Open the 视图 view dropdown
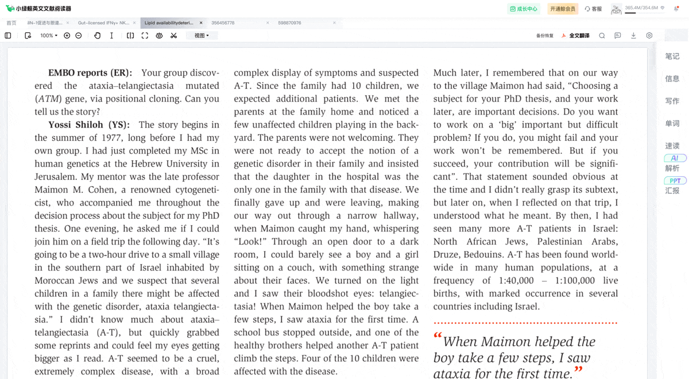 202,36
